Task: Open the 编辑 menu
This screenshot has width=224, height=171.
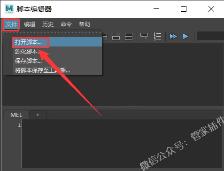Action: [x=30, y=24]
